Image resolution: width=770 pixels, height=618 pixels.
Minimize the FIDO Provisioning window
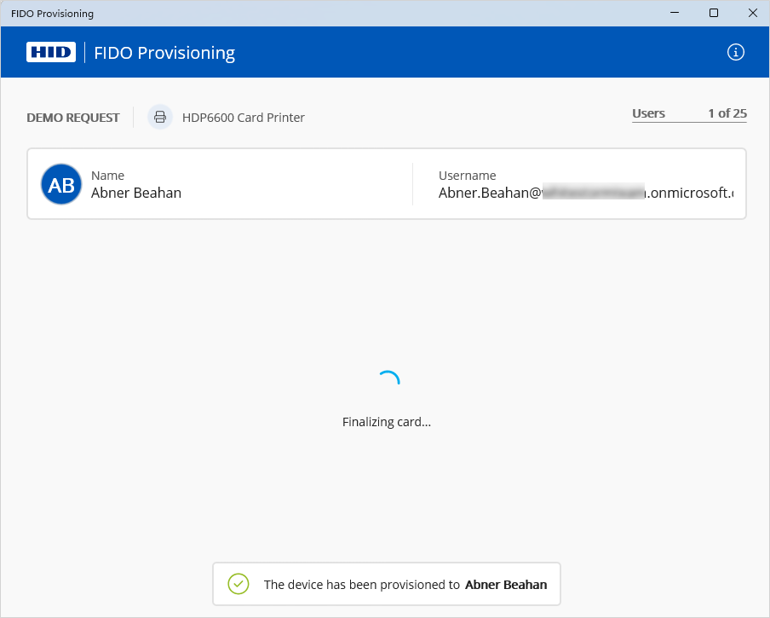675,13
